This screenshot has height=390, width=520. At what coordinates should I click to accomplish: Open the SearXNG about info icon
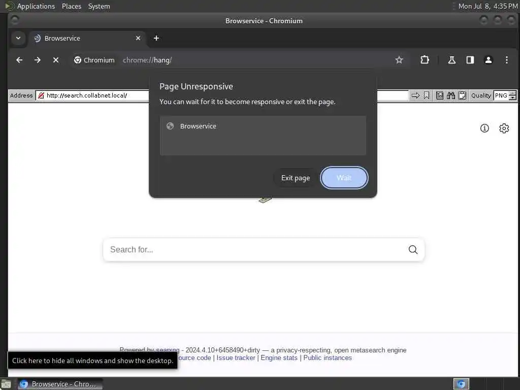coord(484,128)
